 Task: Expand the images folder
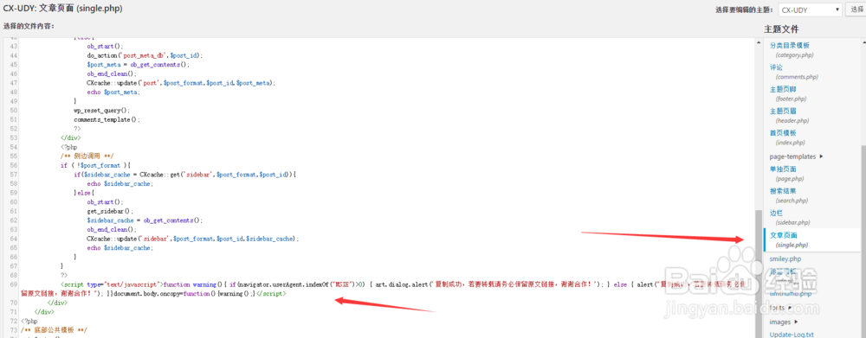[784, 322]
